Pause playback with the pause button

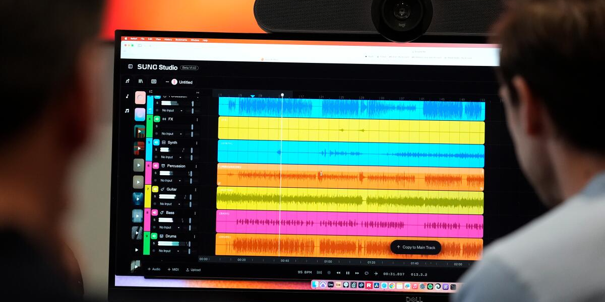[x=348, y=273]
